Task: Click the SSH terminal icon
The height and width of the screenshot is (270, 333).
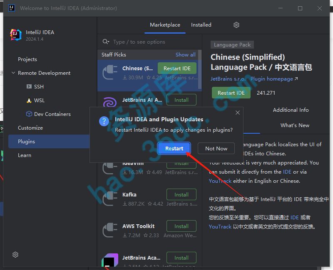Action: pyautogui.click(x=29, y=86)
